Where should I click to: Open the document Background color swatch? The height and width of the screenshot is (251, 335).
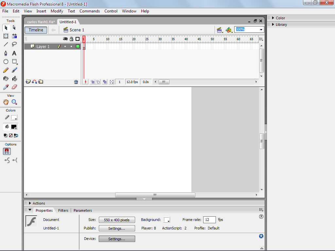click(x=167, y=220)
